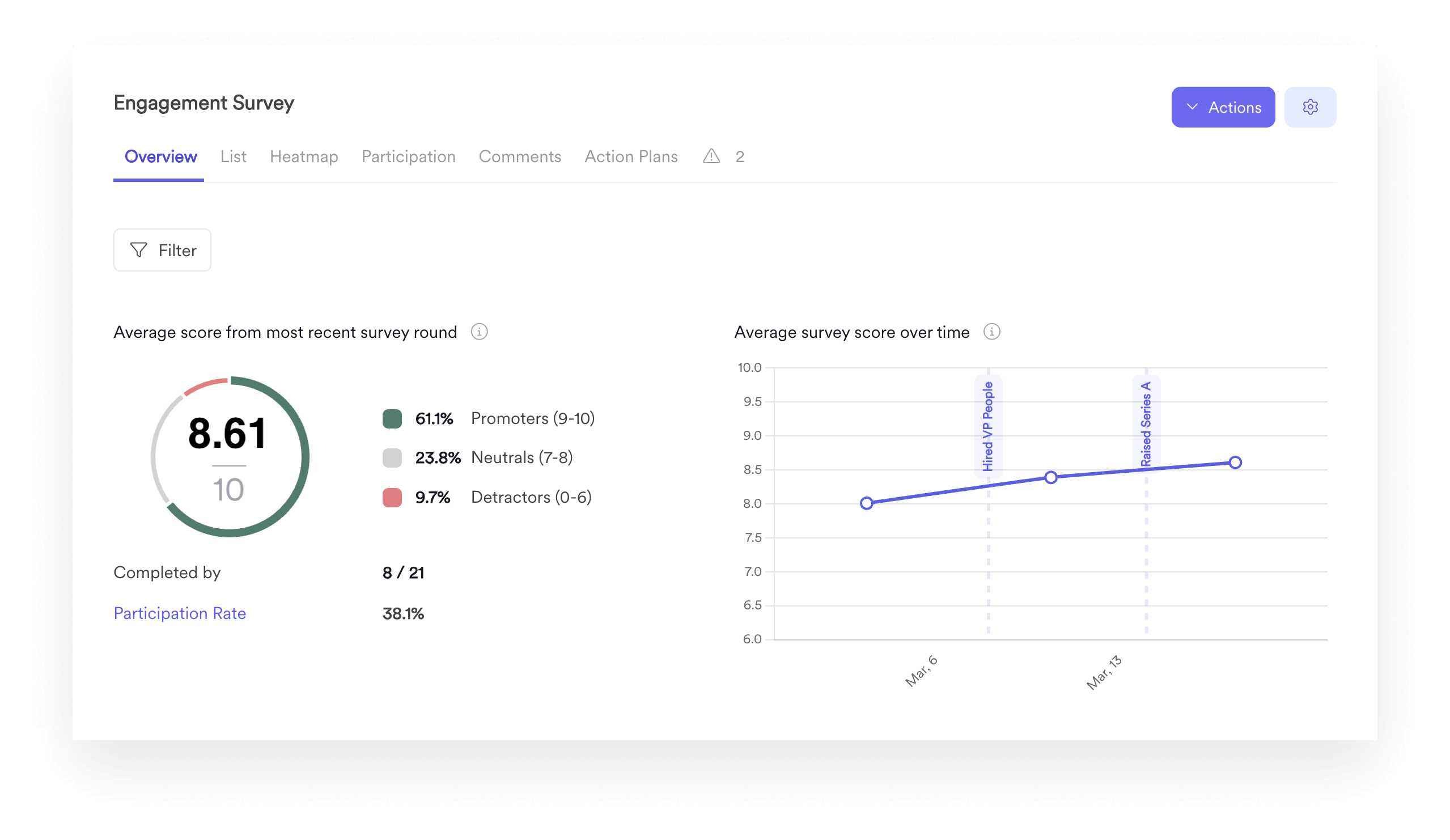Select the Comments tab
The height and width of the screenshot is (840, 1450).
click(x=519, y=156)
